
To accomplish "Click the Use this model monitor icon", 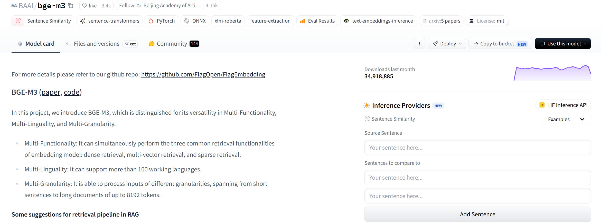I will coord(542,44).
